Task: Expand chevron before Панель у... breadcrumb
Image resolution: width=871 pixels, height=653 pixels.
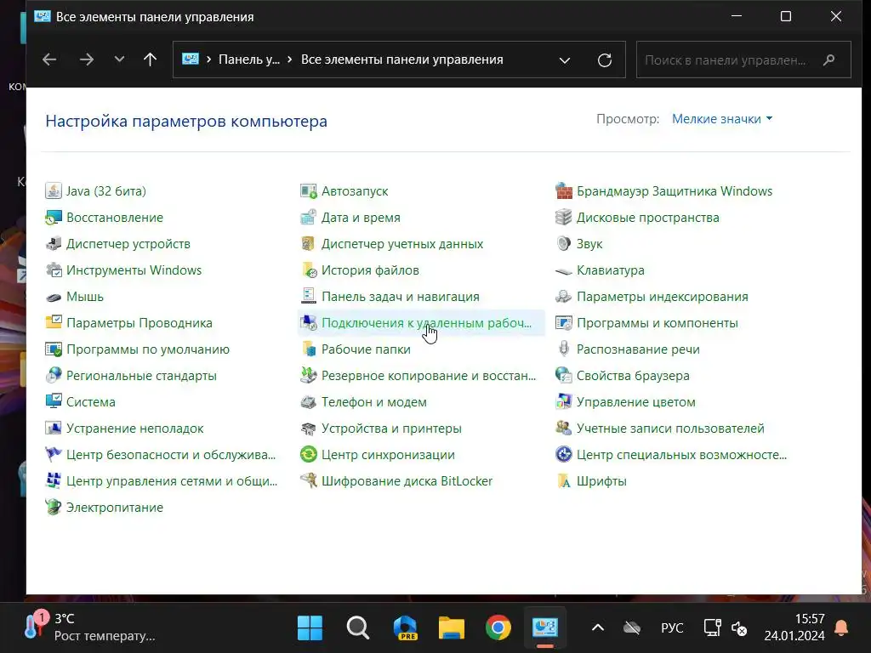Action: tap(209, 60)
